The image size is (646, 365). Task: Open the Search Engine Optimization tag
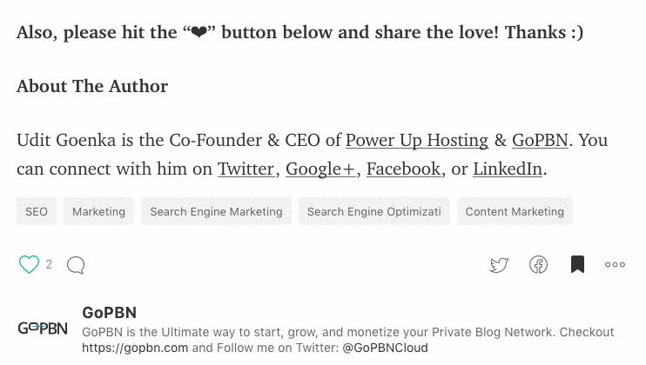(373, 211)
